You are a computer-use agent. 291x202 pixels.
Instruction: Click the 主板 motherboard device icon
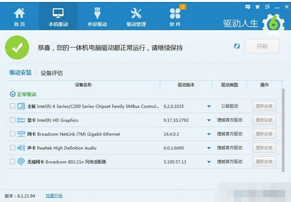21,106
